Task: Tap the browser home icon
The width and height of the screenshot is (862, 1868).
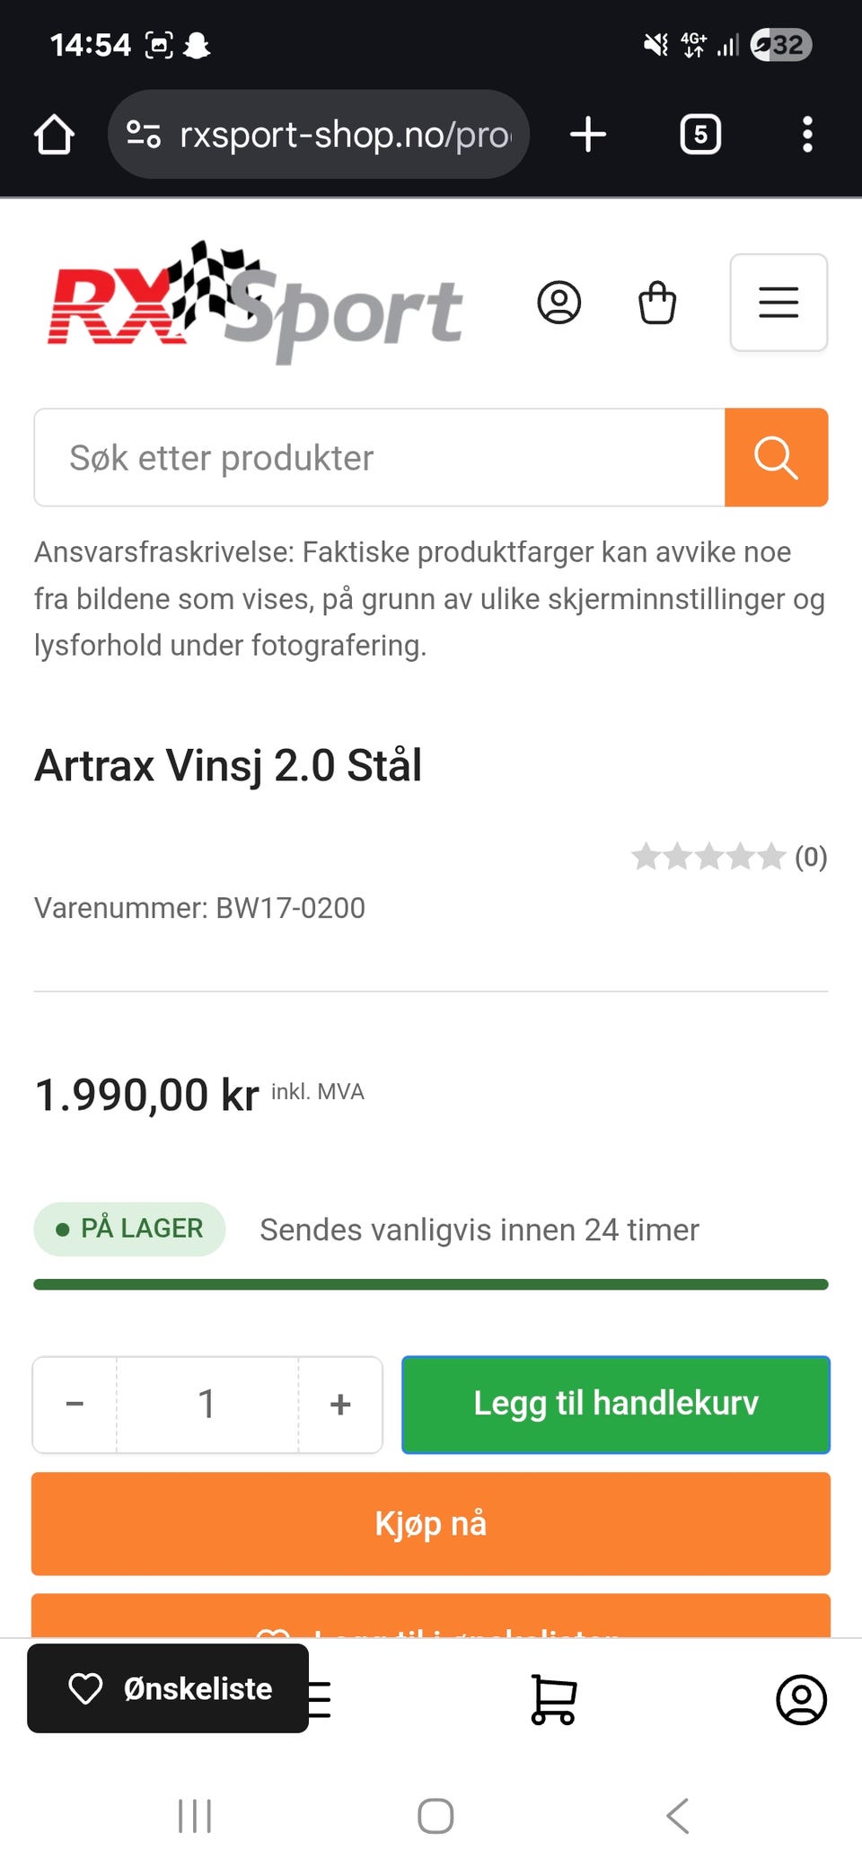Action: (54, 135)
